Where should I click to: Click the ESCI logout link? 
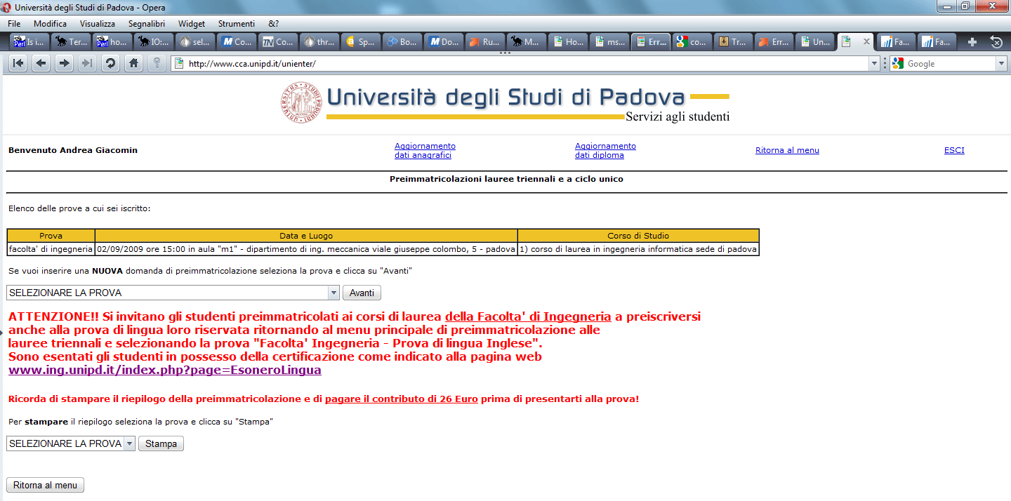pyautogui.click(x=954, y=150)
